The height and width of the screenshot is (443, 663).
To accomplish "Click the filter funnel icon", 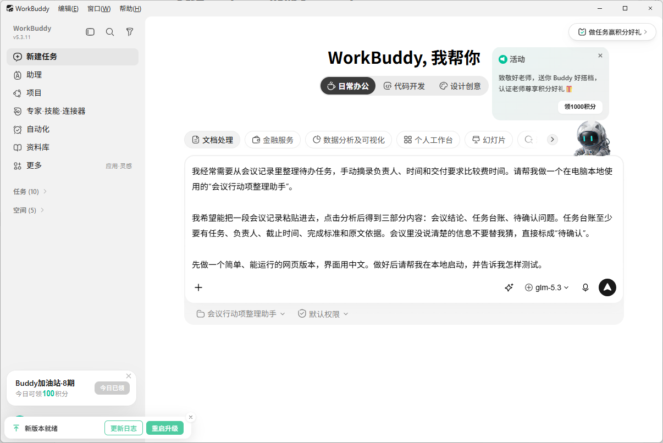I will pos(130,32).
